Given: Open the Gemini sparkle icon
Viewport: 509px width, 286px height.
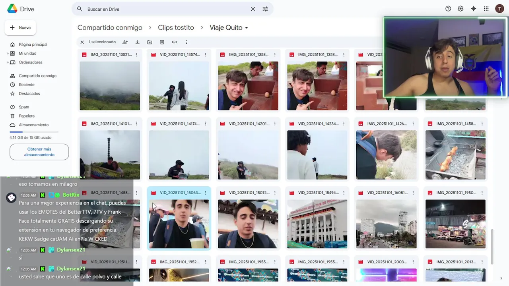Looking at the screenshot, I should pos(473,9).
